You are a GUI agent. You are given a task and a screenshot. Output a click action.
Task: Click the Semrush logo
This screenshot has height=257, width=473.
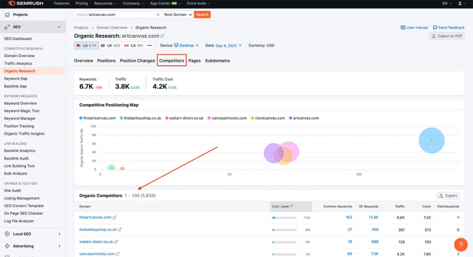(26, 3)
